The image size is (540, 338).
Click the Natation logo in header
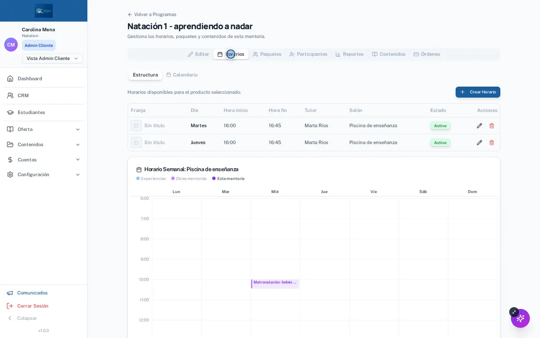[x=44, y=11]
